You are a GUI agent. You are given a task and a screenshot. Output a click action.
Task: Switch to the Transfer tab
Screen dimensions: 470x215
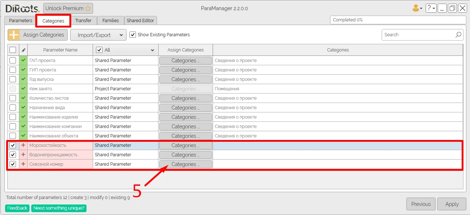click(x=83, y=21)
